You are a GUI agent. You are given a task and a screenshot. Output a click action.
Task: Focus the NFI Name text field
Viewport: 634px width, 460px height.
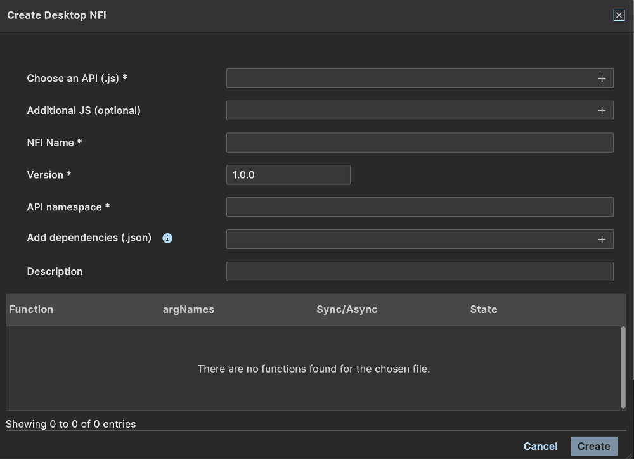(x=420, y=143)
